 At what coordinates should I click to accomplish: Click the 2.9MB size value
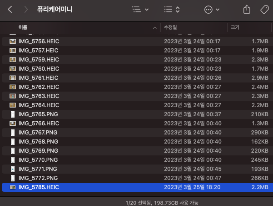[260, 78]
